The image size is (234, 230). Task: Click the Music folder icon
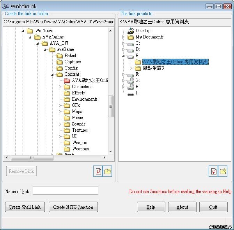click(x=67, y=118)
